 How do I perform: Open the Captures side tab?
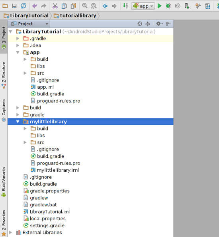4,110
